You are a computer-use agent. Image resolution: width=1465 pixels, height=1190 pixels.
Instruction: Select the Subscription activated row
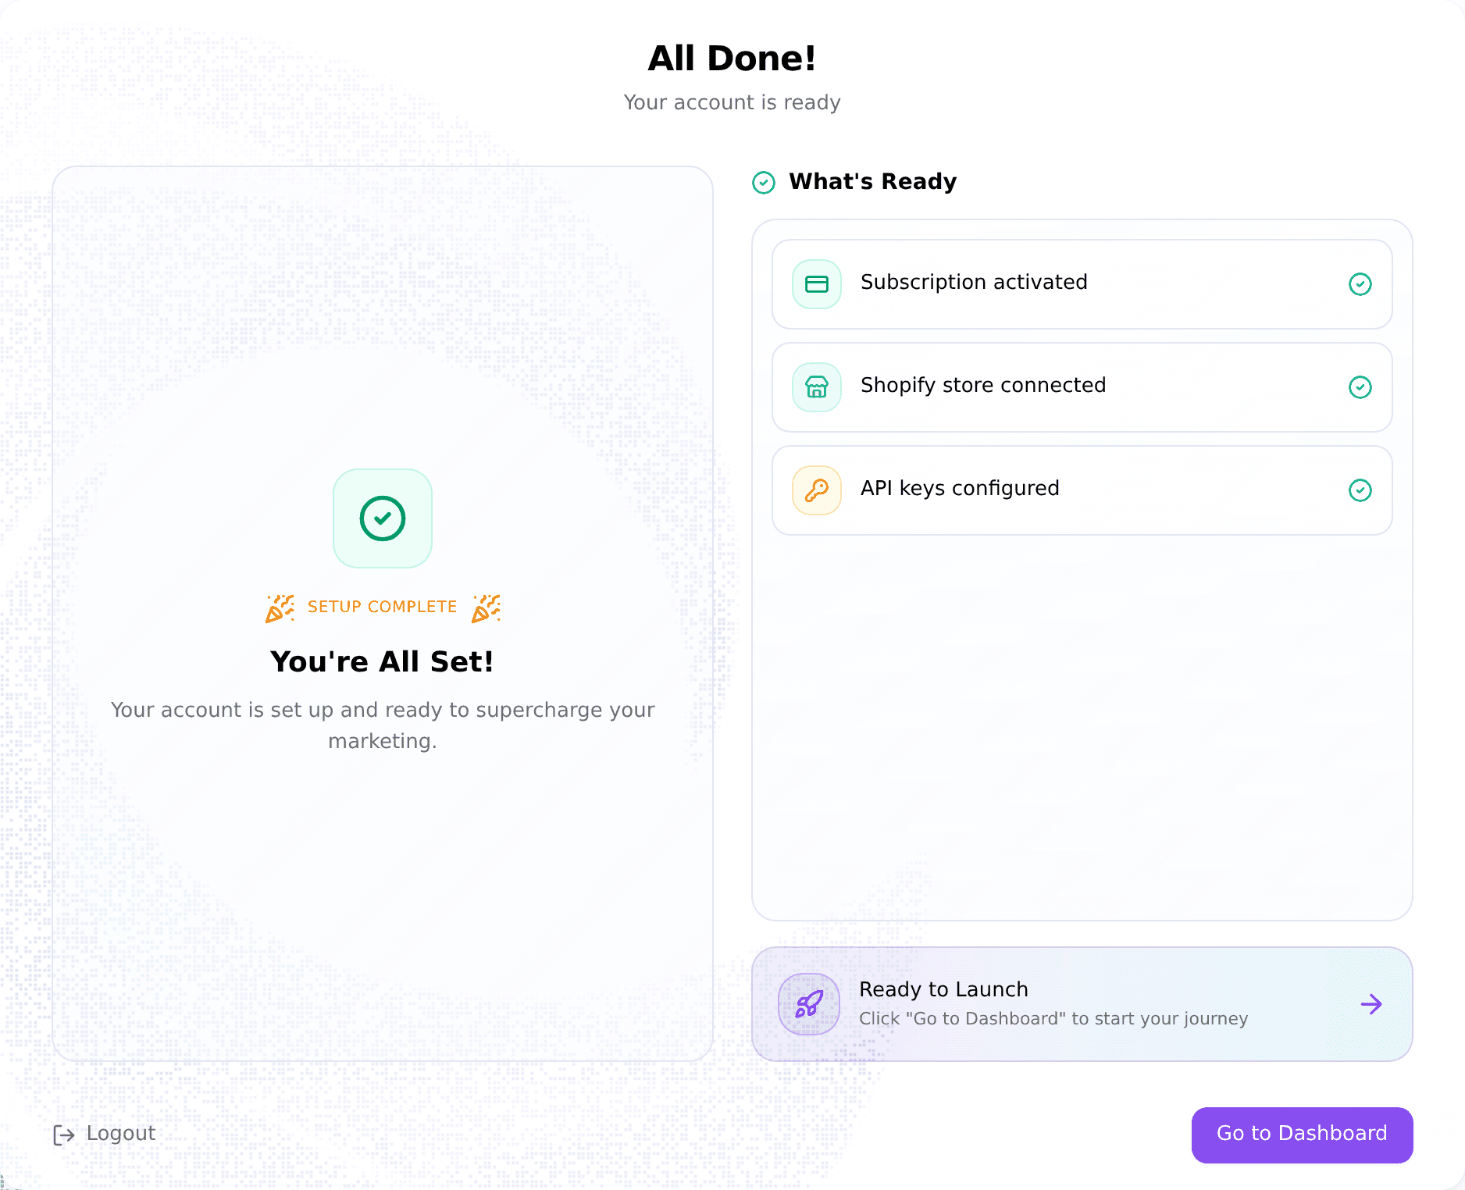click(x=1082, y=284)
